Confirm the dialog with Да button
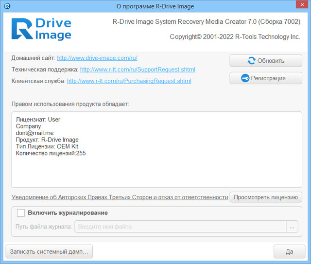This screenshot has width=311, height=264. click(289, 251)
